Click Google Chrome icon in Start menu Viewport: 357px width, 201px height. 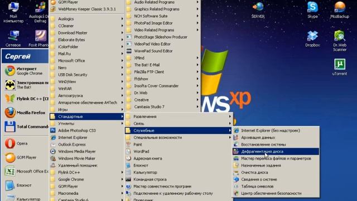click(x=10, y=71)
